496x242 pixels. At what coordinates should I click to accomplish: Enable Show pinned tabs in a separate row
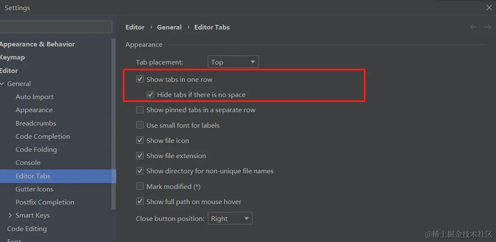[140, 110]
